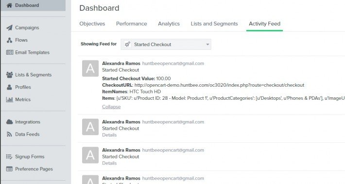Switch to the Performance tab

pos(132,24)
